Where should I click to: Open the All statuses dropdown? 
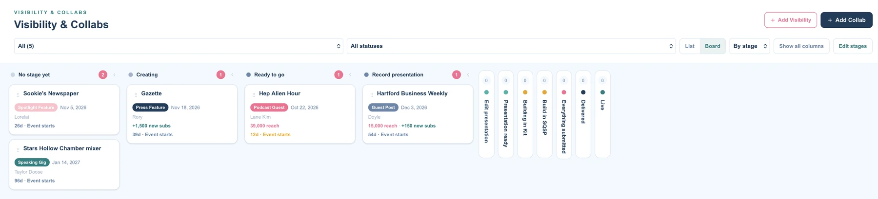tap(511, 46)
